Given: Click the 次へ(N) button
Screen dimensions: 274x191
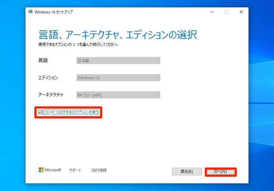Looking at the screenshot, I should tap(221, 172).
